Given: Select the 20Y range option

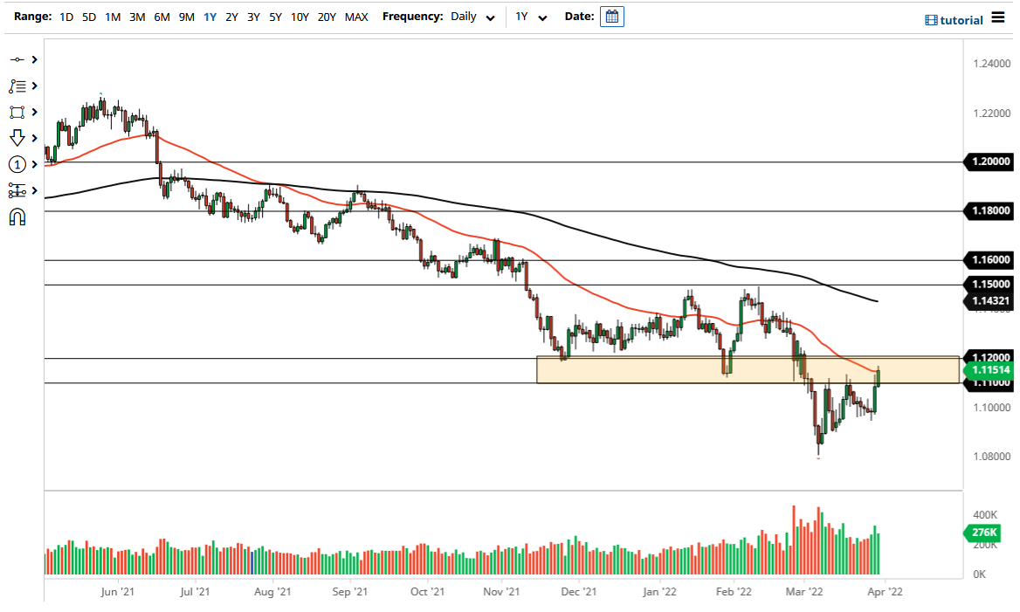Looking at the screenshot, I should (327, 16).
